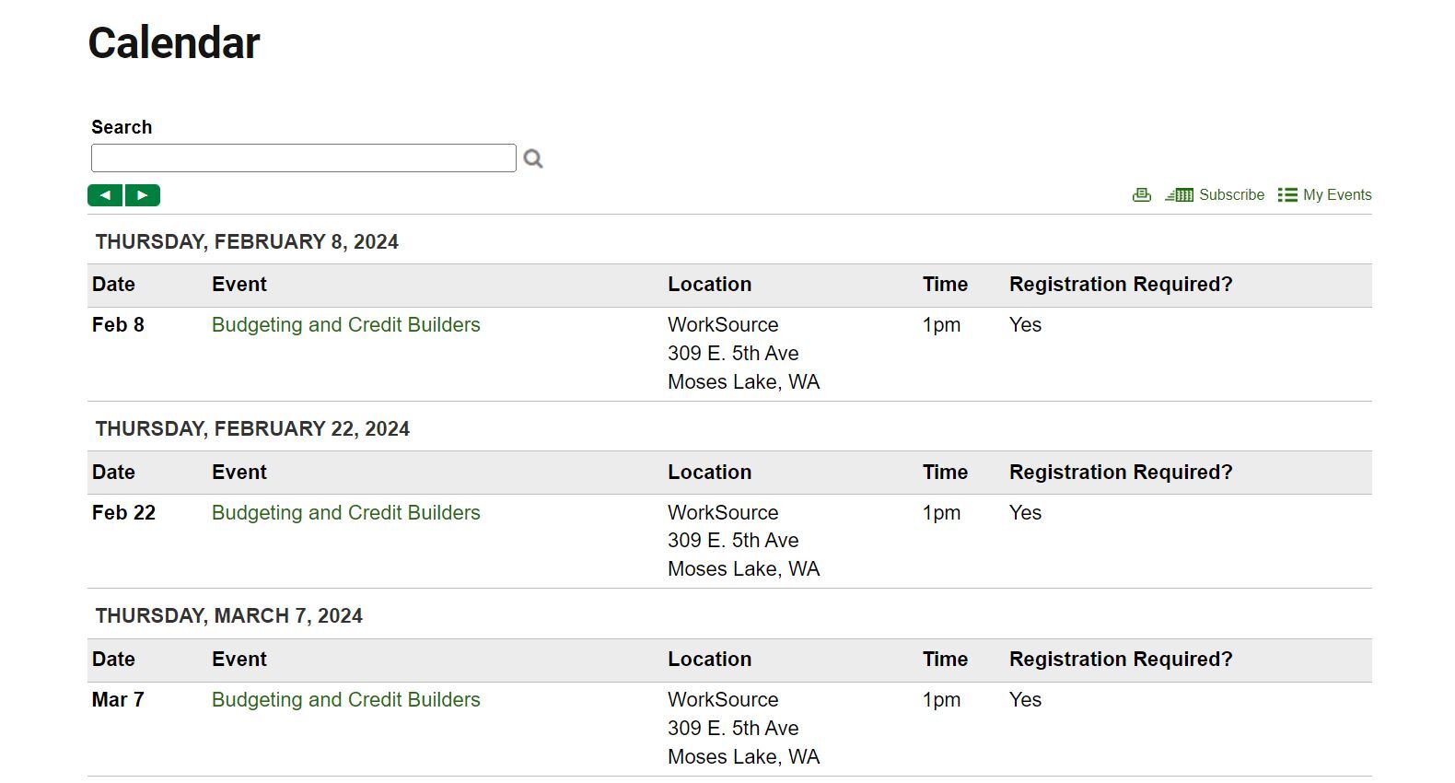The width and height of the screenshot is (1455, 783).
Task: Click the Thursday, February 8, 2024 heading
Action: click(247, 241)
